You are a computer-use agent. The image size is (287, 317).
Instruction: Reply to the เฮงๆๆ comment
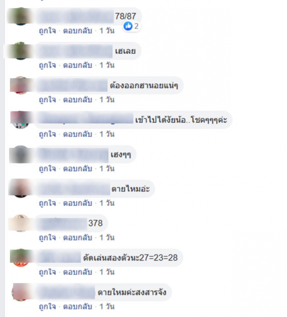(77, 169)
